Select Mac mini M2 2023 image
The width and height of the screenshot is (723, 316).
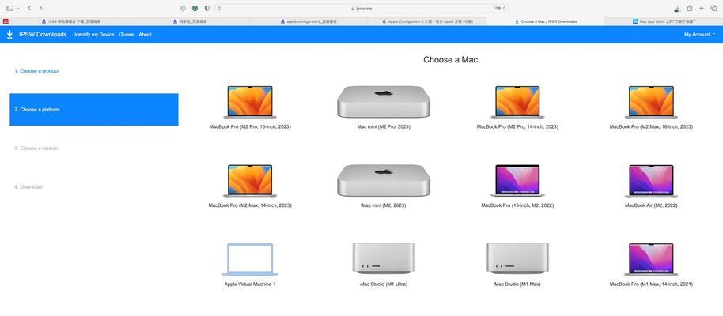[x=384, y=181]
